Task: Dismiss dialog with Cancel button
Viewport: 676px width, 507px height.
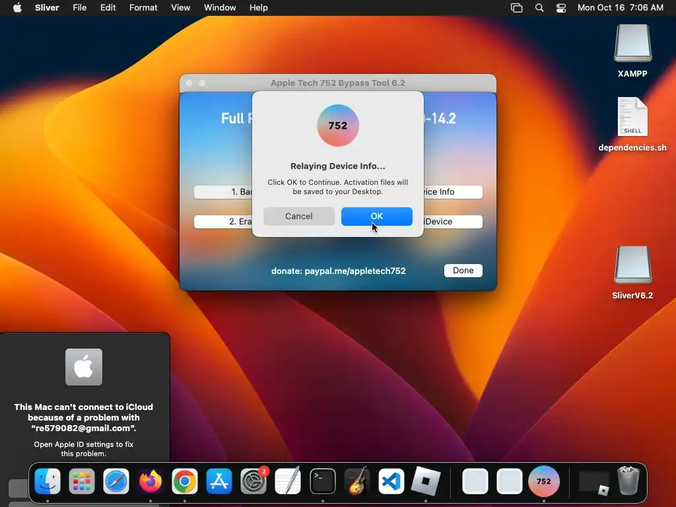Action: (x=299, y=216)
